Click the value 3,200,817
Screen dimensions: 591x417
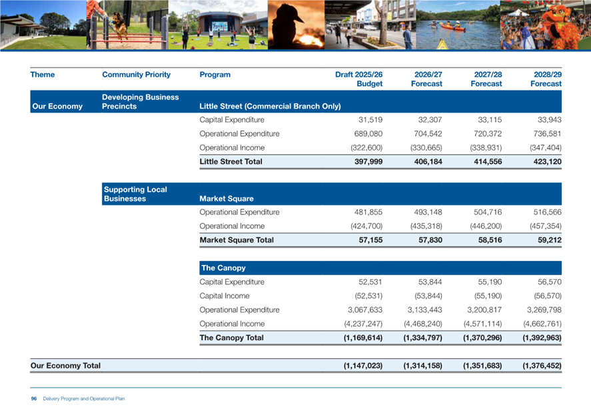pos(484,310)
